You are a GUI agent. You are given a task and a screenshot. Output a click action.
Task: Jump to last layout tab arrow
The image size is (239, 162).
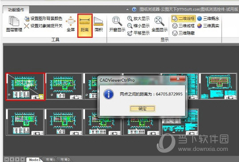pos(23,159)
